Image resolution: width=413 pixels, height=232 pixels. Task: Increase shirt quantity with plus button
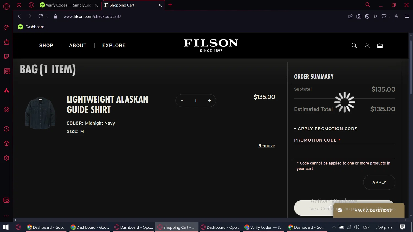(210, 101)
